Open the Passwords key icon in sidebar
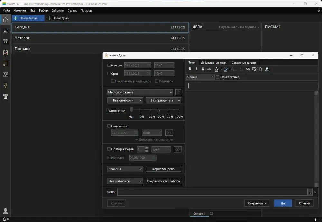 [5, 86]
